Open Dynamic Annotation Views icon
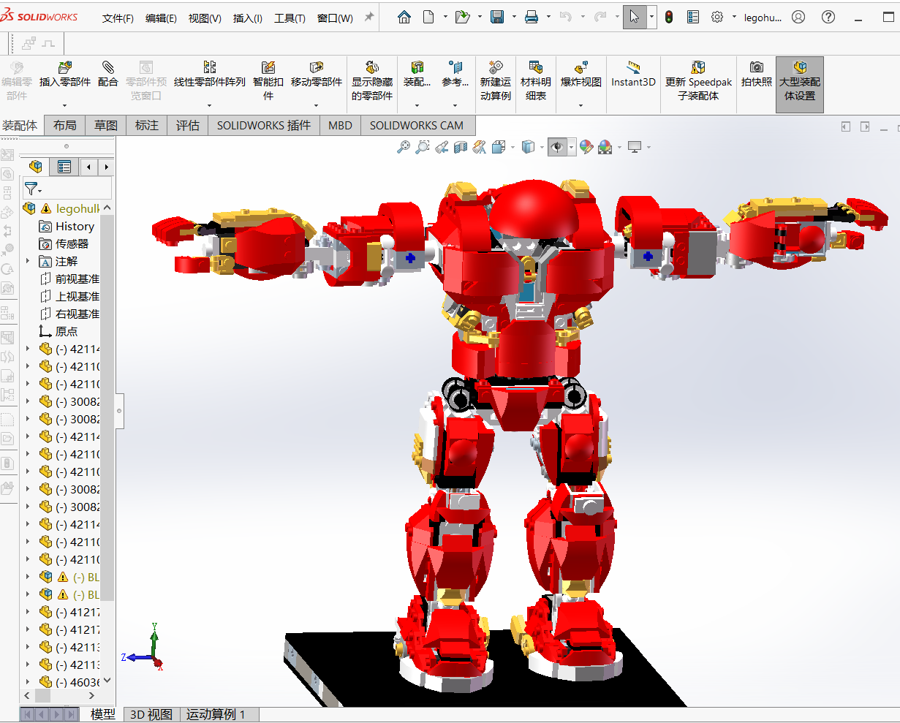Viewport: 900px width, 723px height. click(480, 147)
